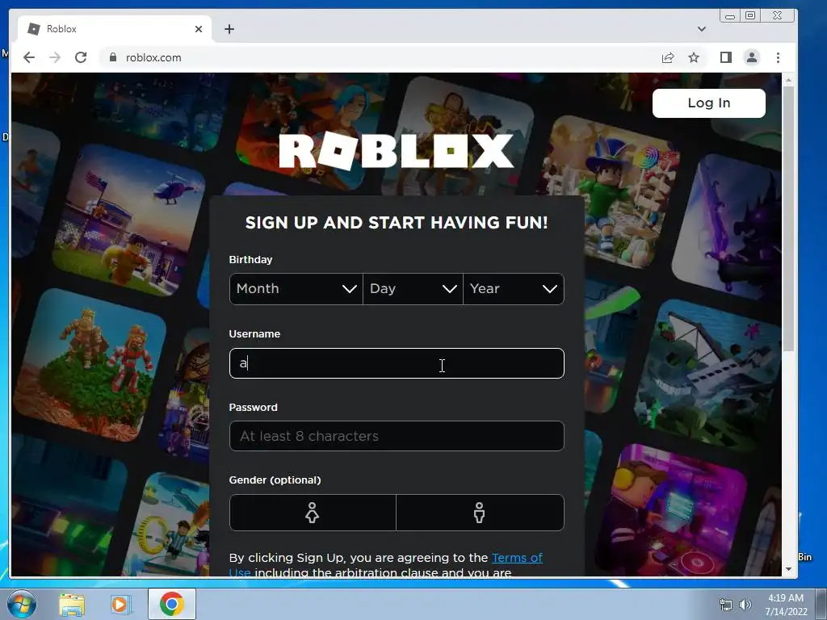Open the Day birthday dropdown
The image size is (827, 620).
[413, 289]
